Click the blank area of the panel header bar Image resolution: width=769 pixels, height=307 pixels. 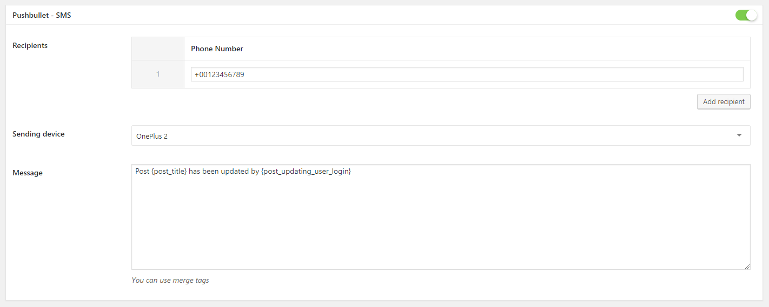400,15
